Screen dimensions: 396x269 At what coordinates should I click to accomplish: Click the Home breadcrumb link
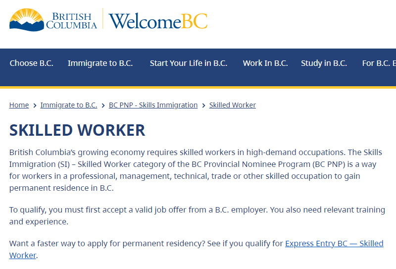tap(19, 105)
